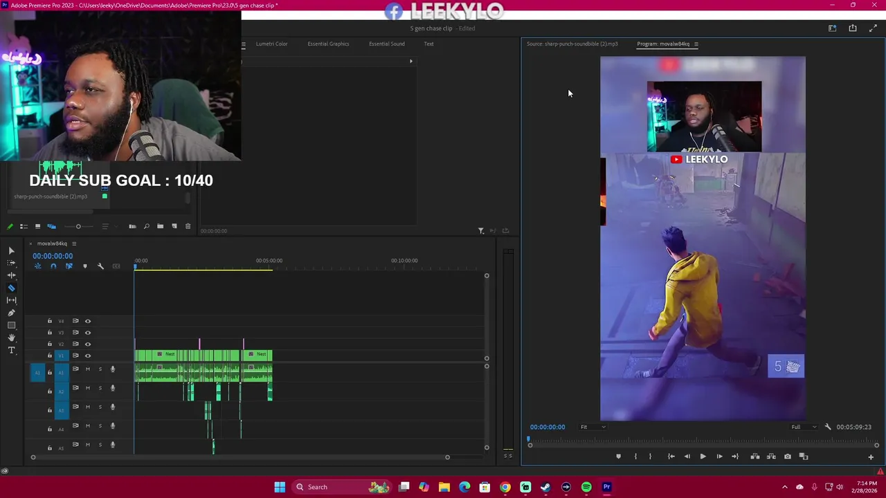Hide track V2 with eye icon
This screenshot has height=498, width=886.
point(88,344)
